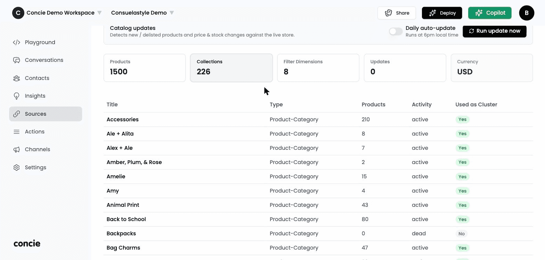Click the Type column header
This screenshot has height=260, width=545.
276,105
